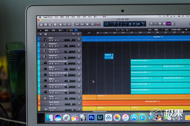This screenshot has width=190, height=126.
Task: Open the 吸附 snap mode dropdown
Action: [x=159, y=30]
